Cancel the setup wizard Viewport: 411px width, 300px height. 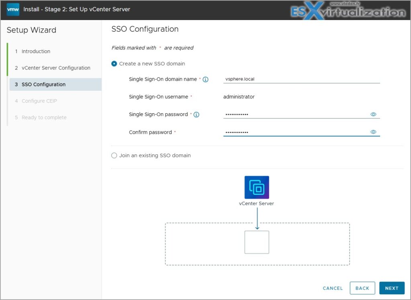point(332,288)
